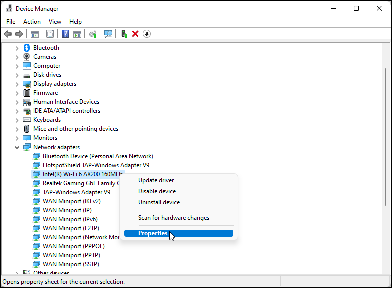Select WAN Miniport (PPTP)

click(71, 255)
